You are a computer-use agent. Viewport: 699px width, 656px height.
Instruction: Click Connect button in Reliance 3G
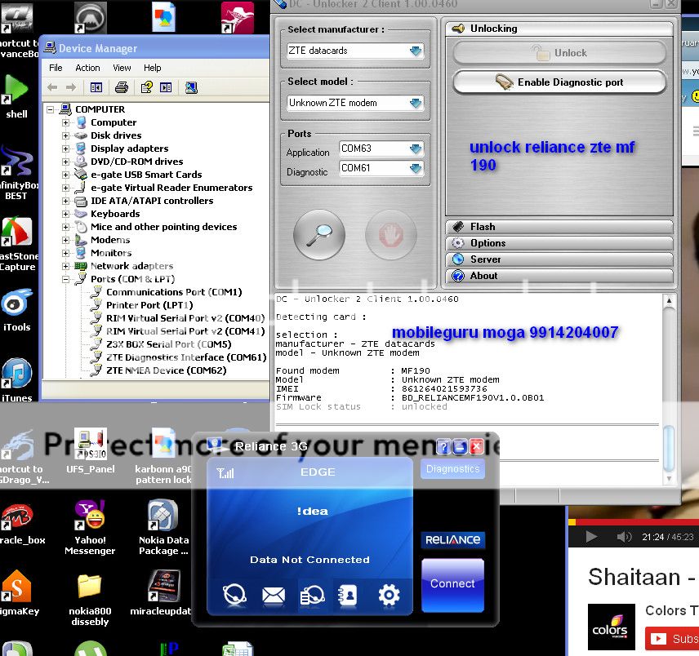pyautogui.click(x=452, y=584)
